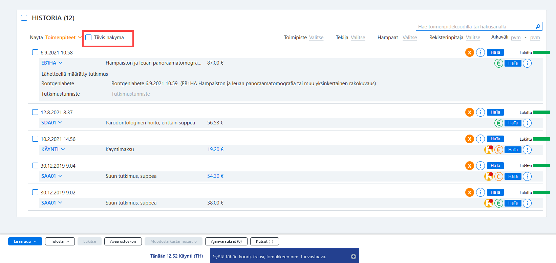
Task: Click green Lukittu status bar on first visit
Action: coord(541,52)
